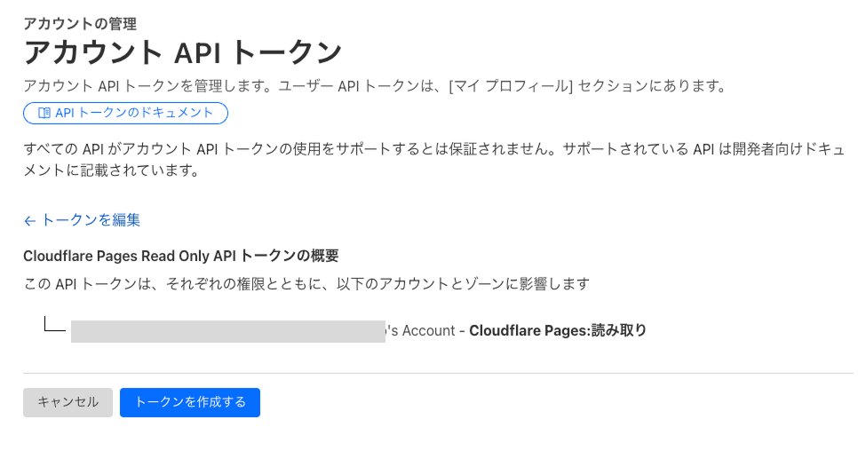858x459 pixels.
Task: Click the トークンを作成する button
Action: coord(189,402)
